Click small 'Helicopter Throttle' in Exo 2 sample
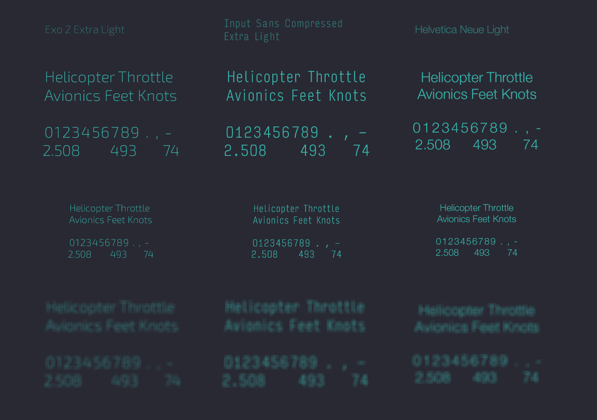 [x=110, y=208]
